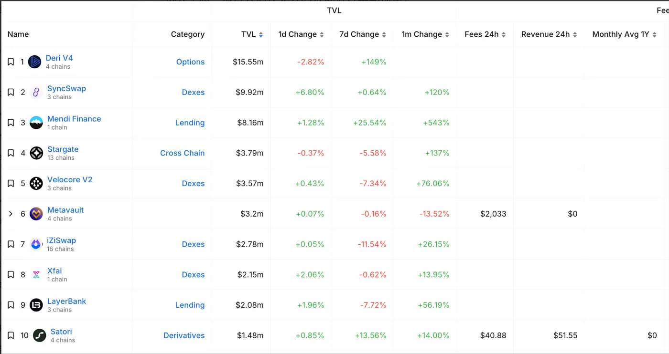
Task: Open the Options category link
Action: (x=190, y=62)
